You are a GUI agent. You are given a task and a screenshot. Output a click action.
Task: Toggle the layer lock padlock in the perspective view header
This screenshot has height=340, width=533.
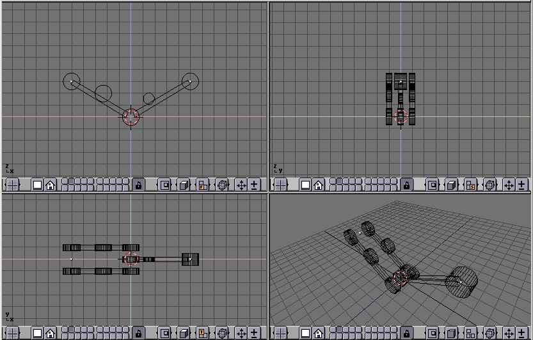pos(407,333)
